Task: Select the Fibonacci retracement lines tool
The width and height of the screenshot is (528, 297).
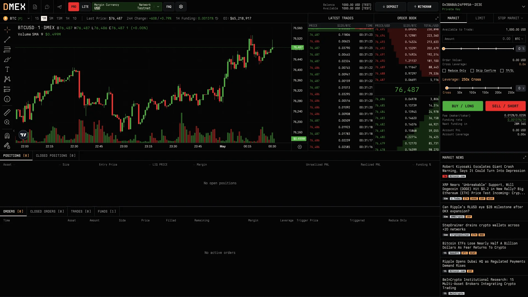Action: click(7, 50)
